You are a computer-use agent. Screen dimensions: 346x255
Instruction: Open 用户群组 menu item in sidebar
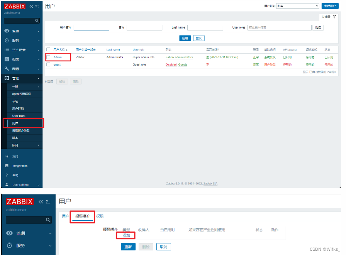(18, 108)
